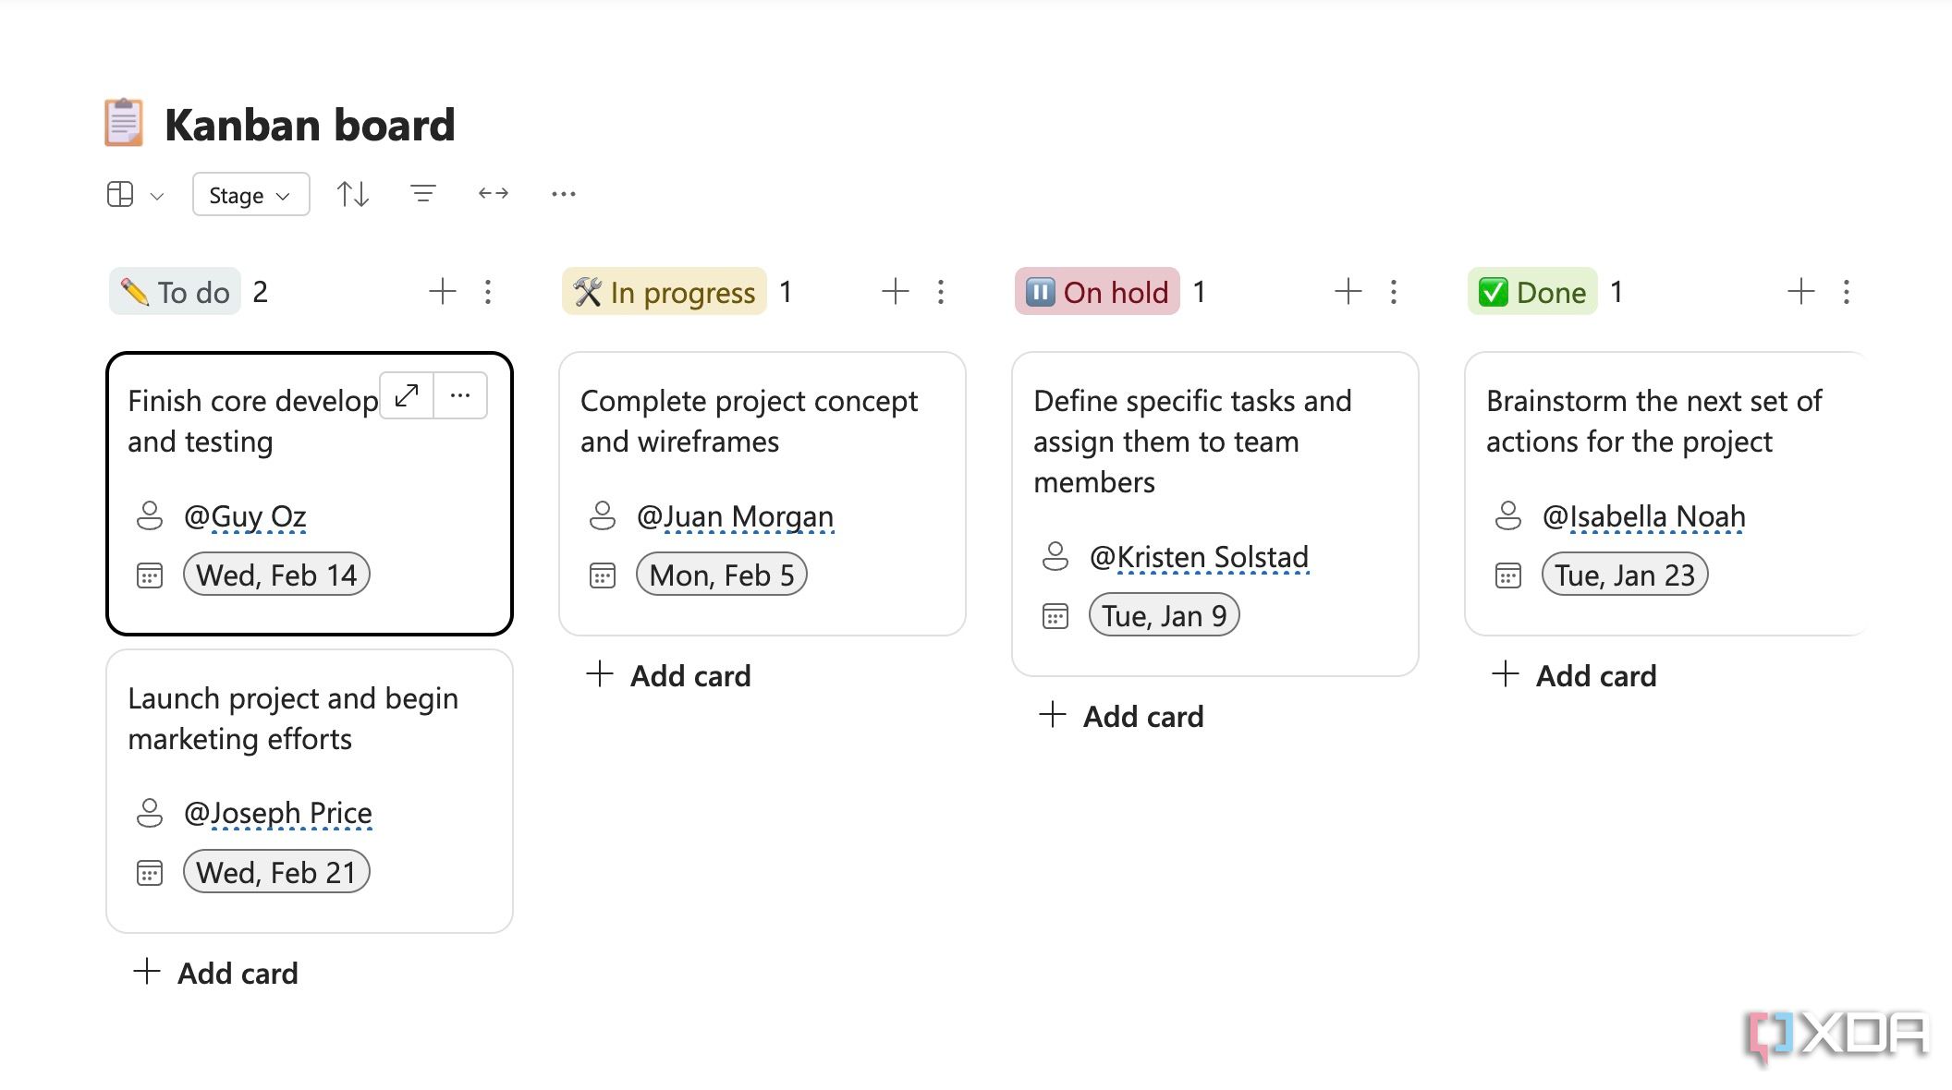
Task: Add a card via To do plus icon
Action: pyautogui.click(x=443, y=292)
